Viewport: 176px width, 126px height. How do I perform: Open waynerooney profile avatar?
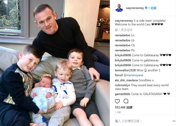(119, 8)
